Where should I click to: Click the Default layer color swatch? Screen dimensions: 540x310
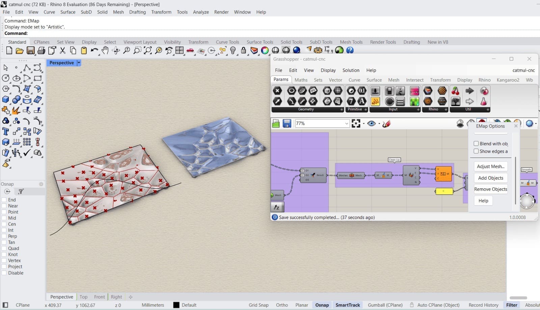click(176, 305)
